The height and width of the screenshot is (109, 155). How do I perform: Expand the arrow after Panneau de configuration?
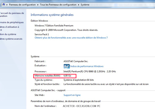coord(38,5)
